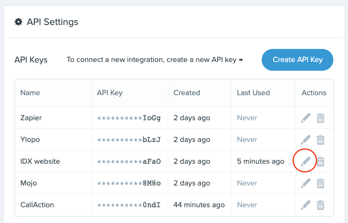
Task: Delete the Mojo API key
Action: pos(320,183)
